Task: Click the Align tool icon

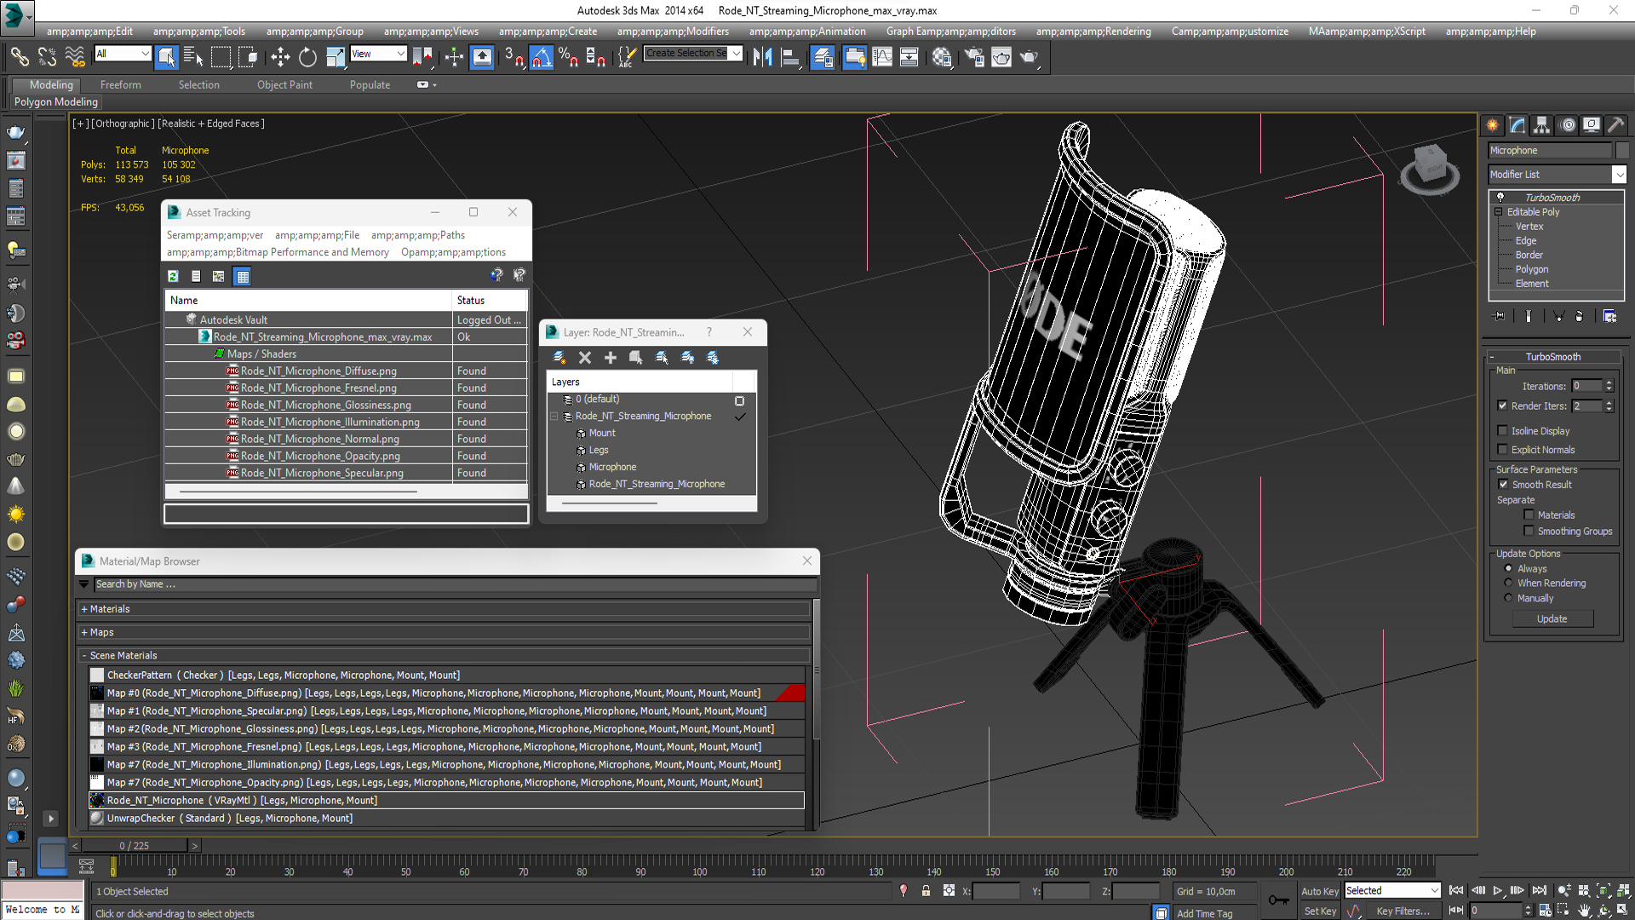Action: point(790,57)
